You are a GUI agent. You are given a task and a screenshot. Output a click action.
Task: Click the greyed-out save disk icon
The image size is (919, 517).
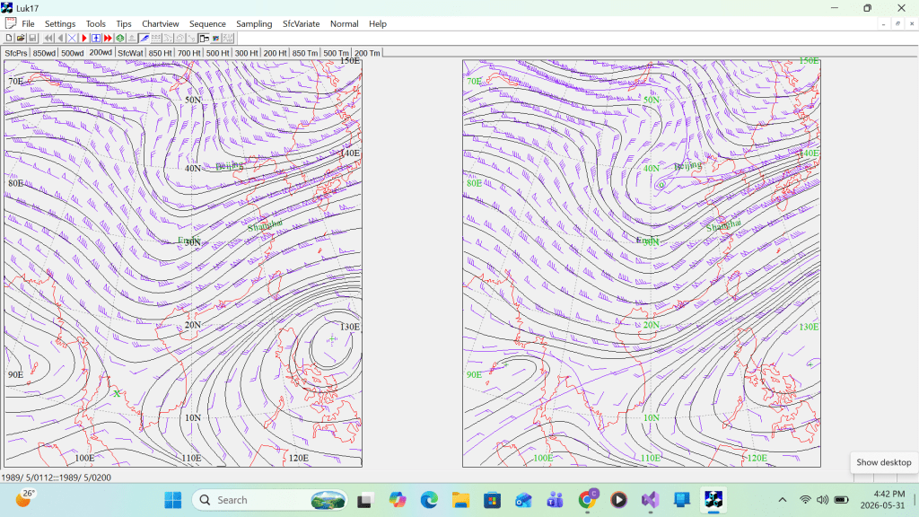click(x=32, y=38)
